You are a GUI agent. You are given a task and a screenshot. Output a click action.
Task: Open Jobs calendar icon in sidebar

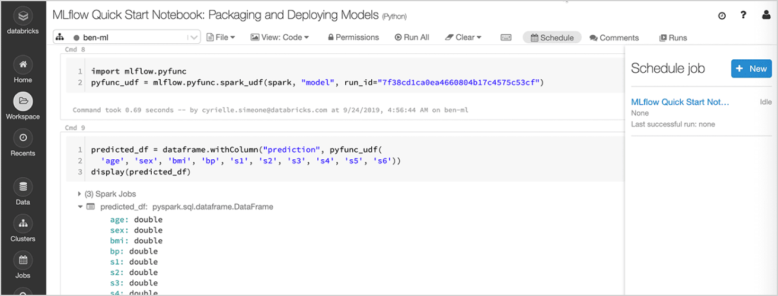pyautogui.click(x=23, y=260)
